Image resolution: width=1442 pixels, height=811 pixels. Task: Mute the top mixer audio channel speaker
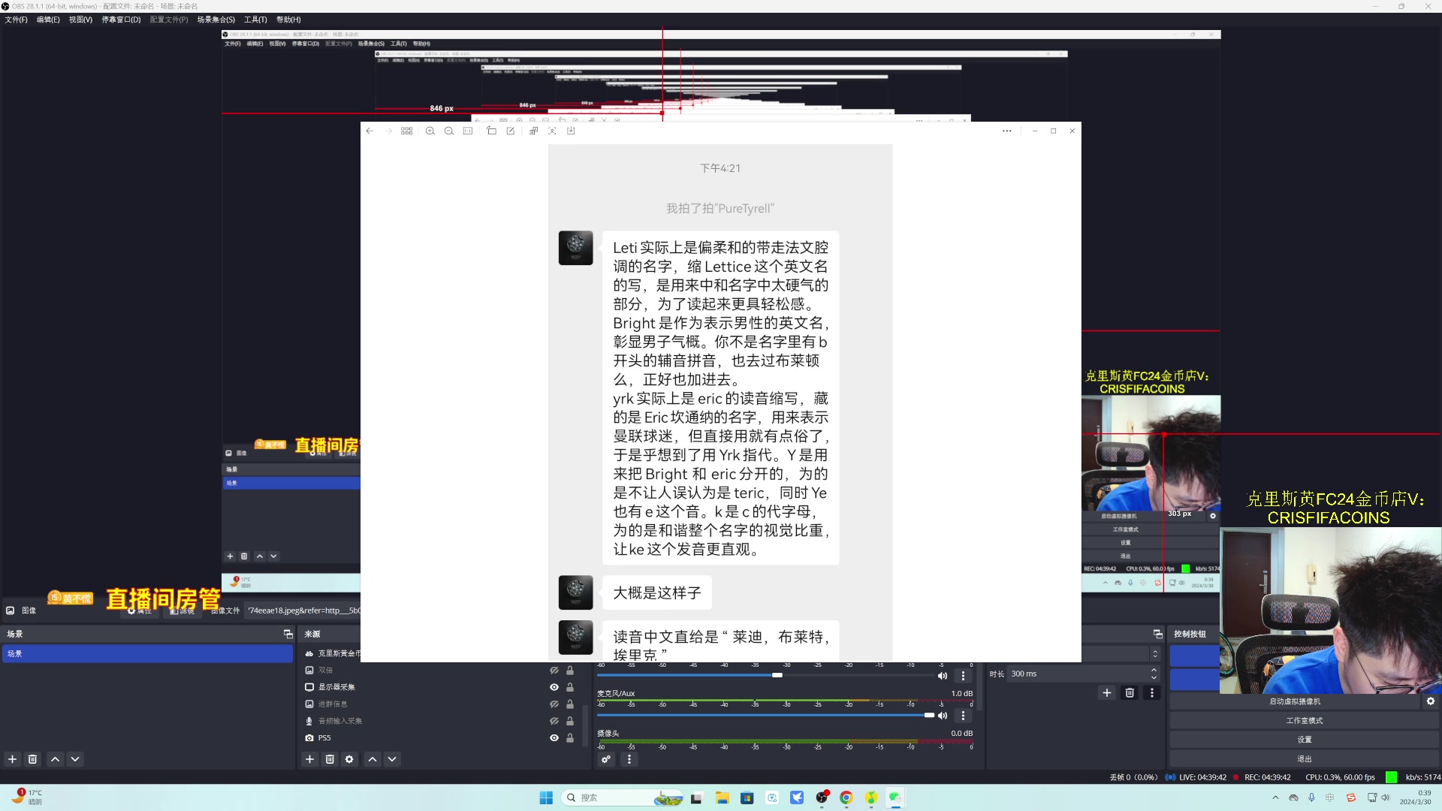pos(943,676)
